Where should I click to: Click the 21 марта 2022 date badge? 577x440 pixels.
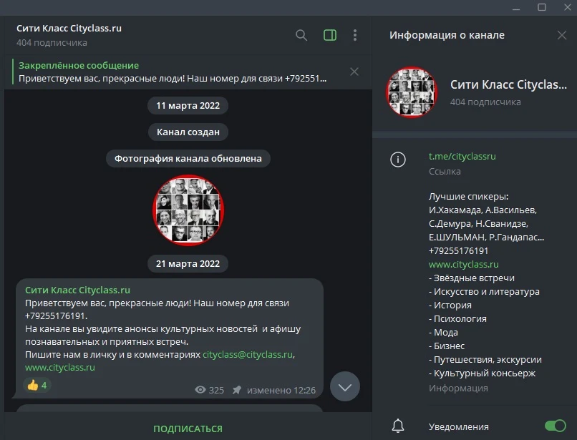(x=188, y=264)
